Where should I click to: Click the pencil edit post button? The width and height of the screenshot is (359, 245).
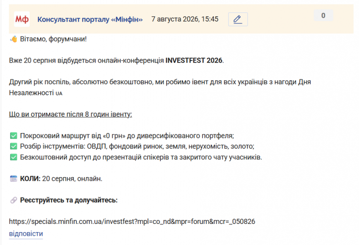(238, 19)
